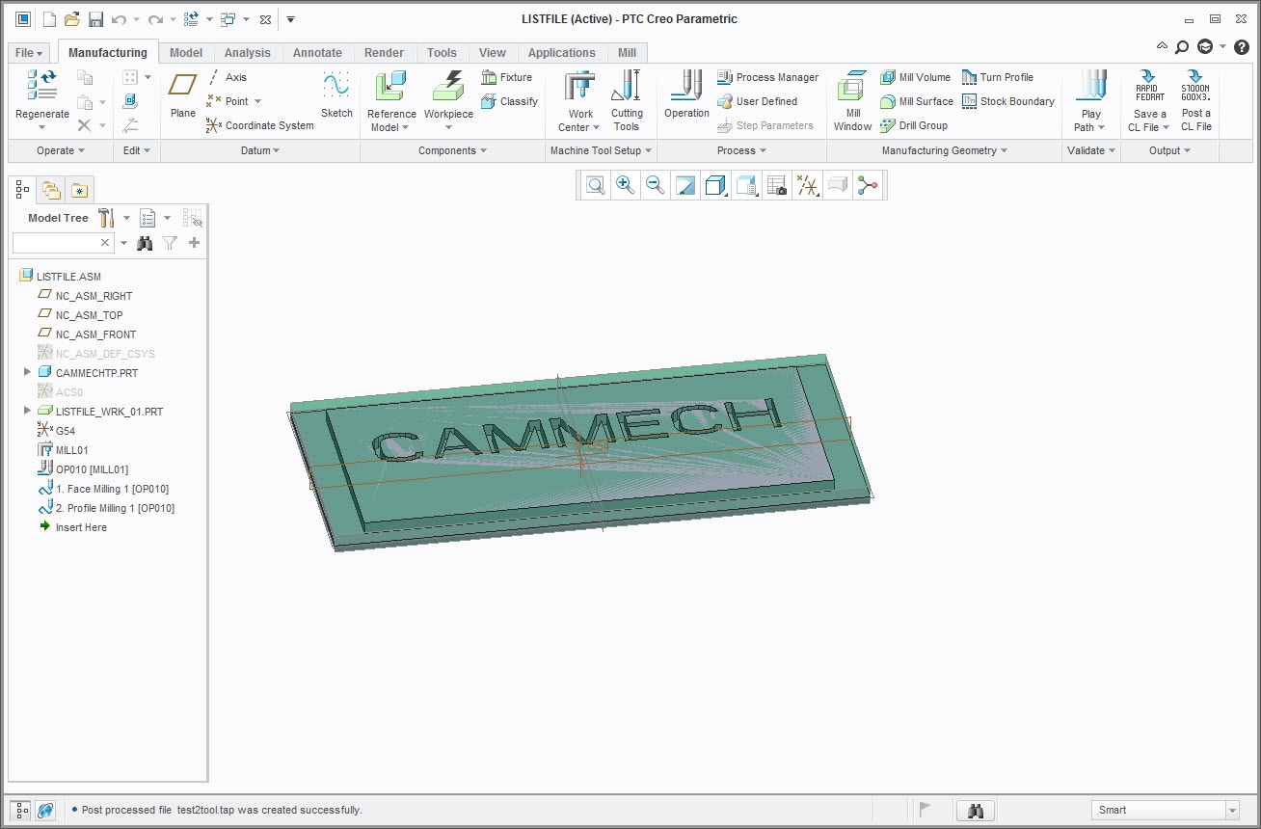Expand the Operate group dropdown
The width and height of the screenshot is (1261, 829).
coord(61,150)
